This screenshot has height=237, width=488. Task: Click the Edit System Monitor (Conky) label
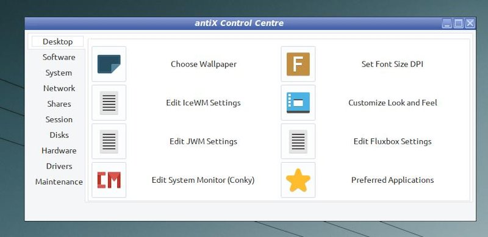pyautogui.click(x=203, y=180)
